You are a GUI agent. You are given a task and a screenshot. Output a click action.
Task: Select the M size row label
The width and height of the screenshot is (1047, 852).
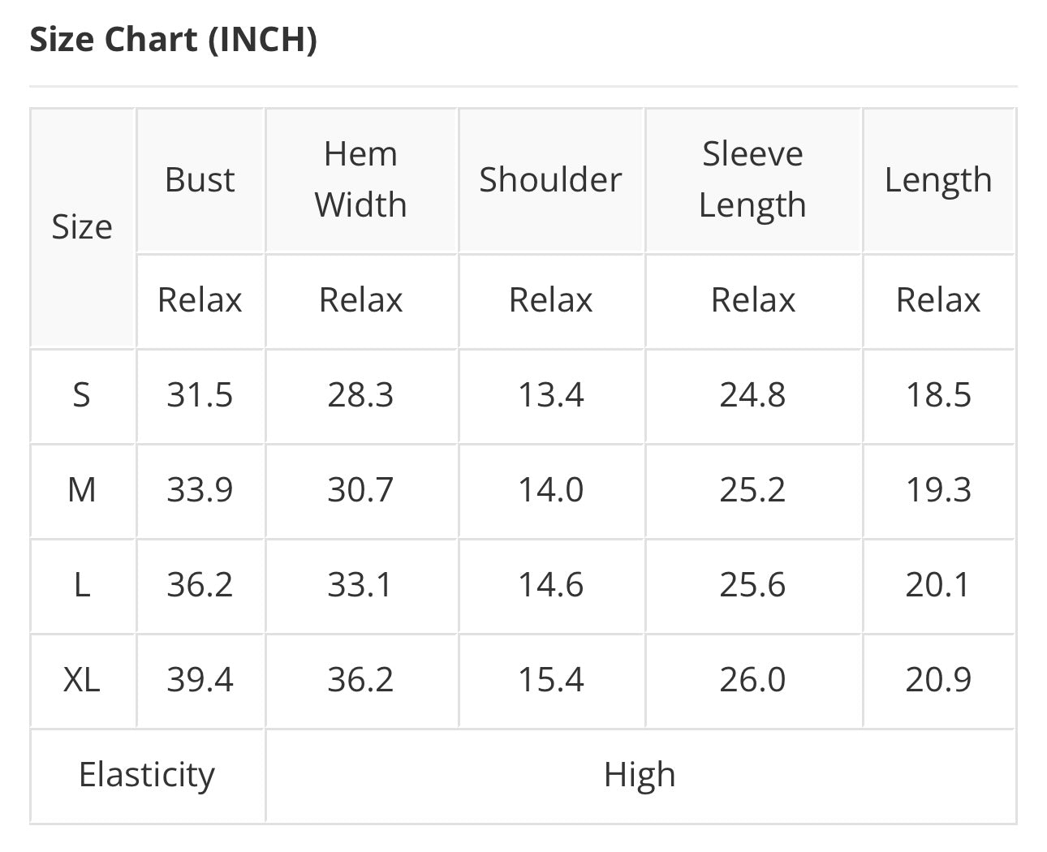pyautogui.click(x=82, y=490)
